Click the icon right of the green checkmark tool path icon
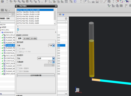 tap(113, 6)
